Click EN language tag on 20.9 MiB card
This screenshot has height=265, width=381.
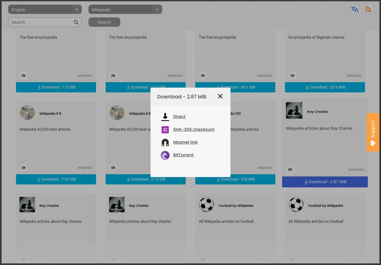(293, 75)
